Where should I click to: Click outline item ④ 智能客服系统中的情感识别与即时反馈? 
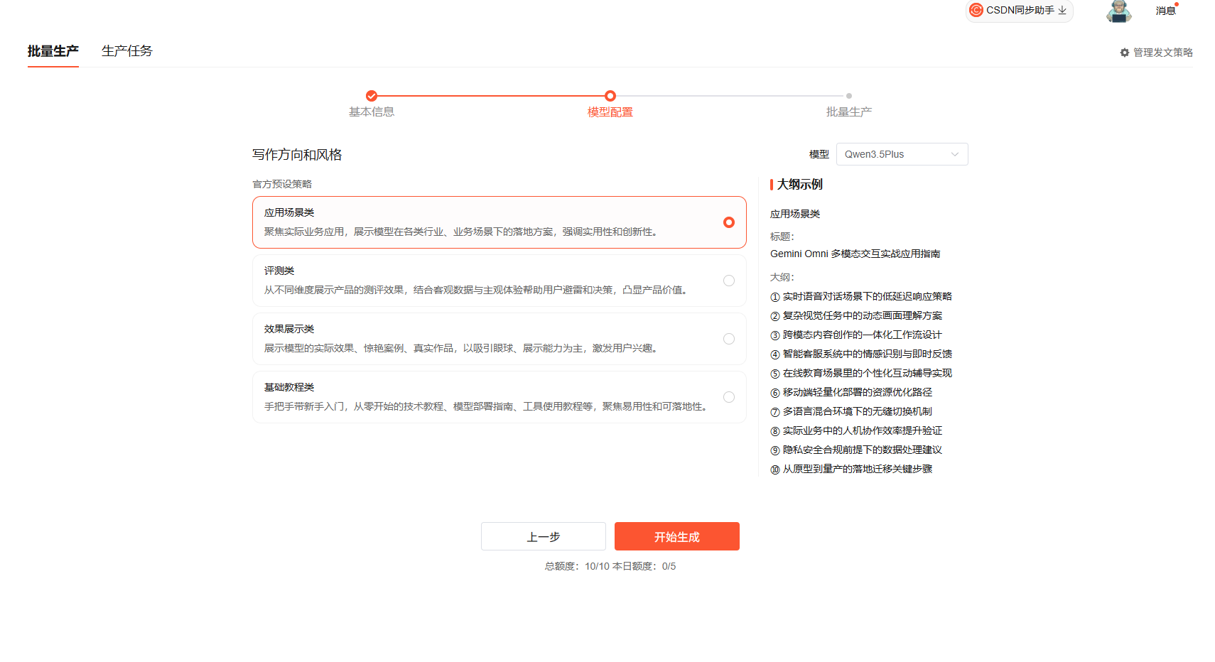[861, 354]
